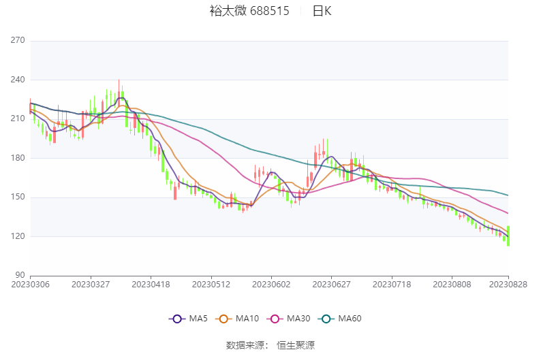Click the x-axis date label 20230327

point(91,285)
